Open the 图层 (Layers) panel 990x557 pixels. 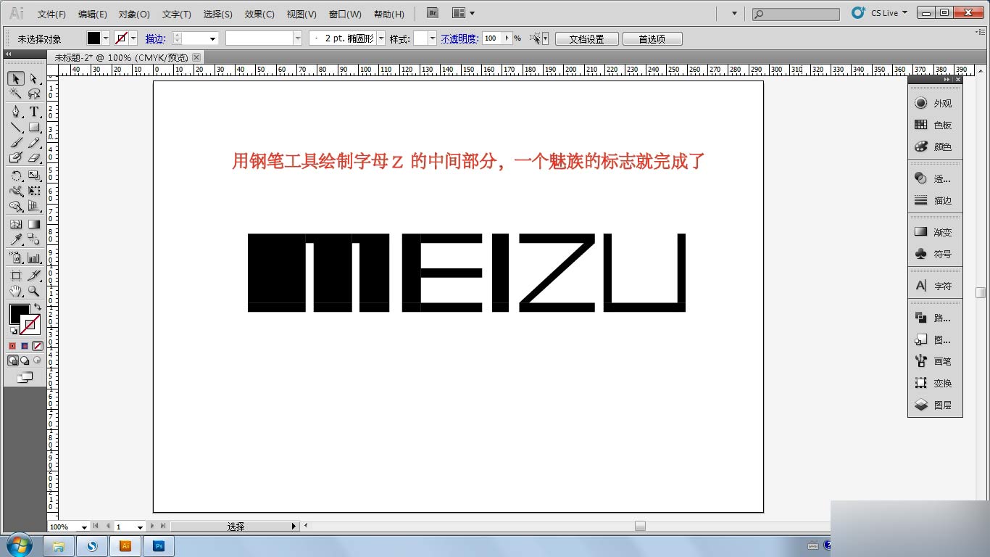click(x=935, y=405)
